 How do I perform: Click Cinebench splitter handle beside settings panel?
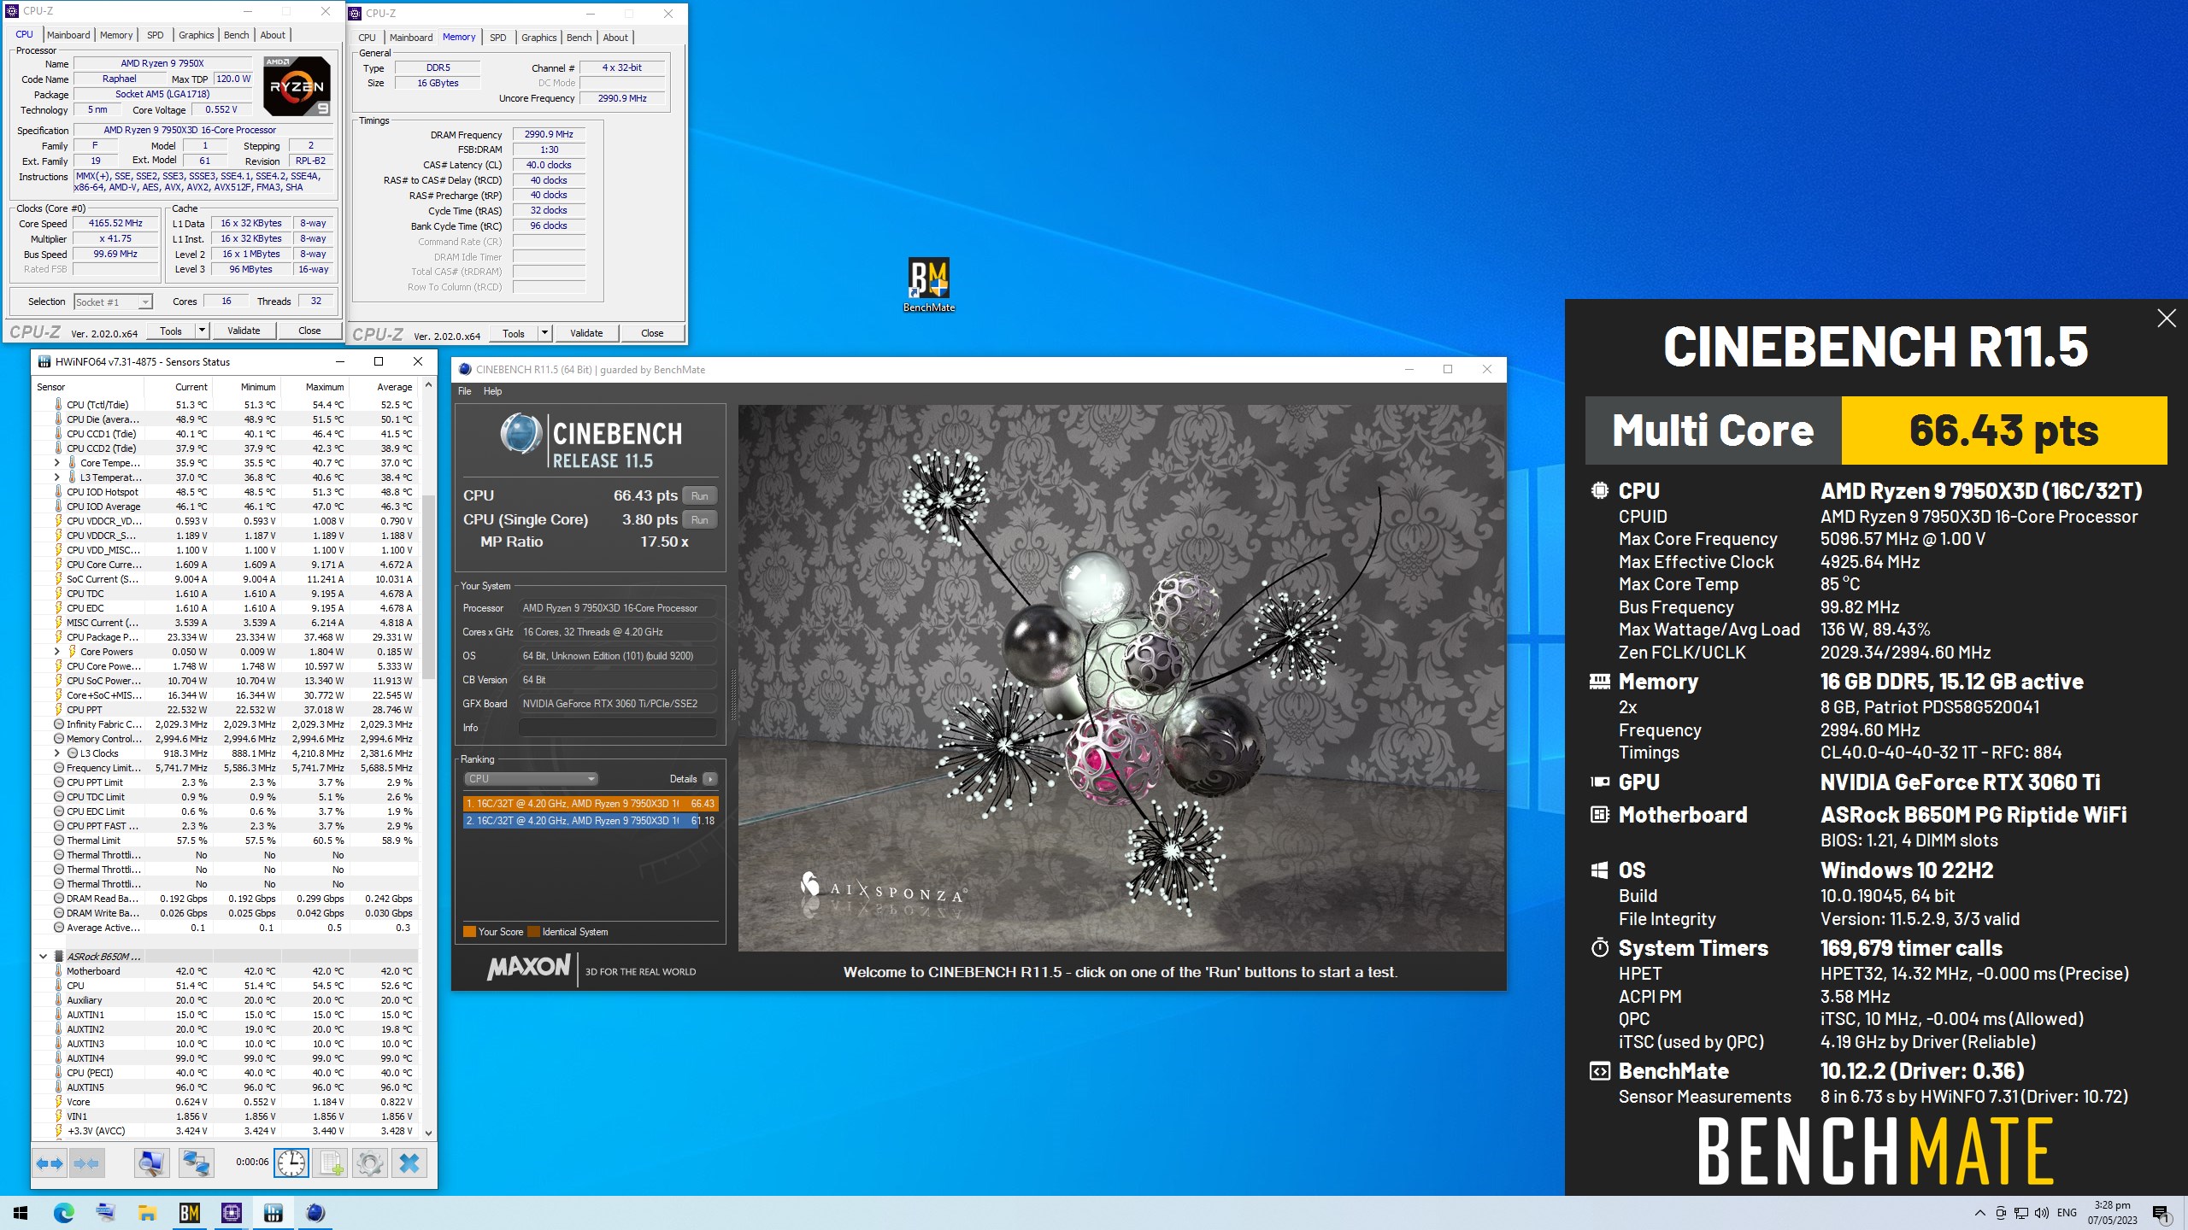tap(732, 694)
